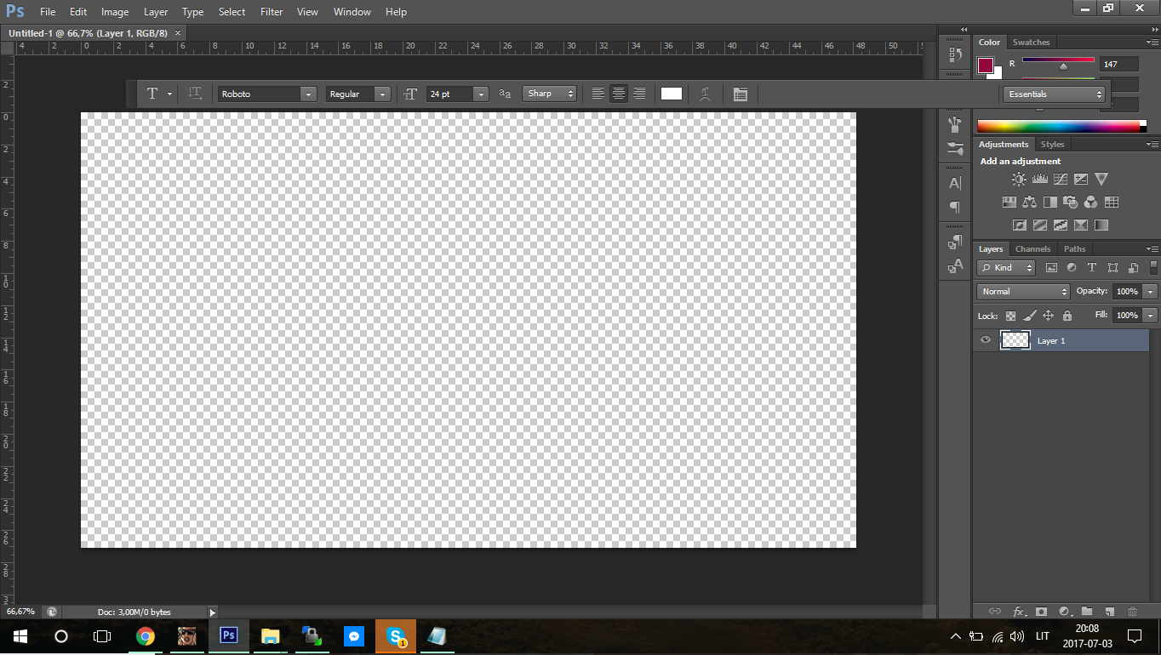Screen dimensions: 1161x655
Task: Open the warp text option
Action: pyautogui.click(x=705, y=94)
